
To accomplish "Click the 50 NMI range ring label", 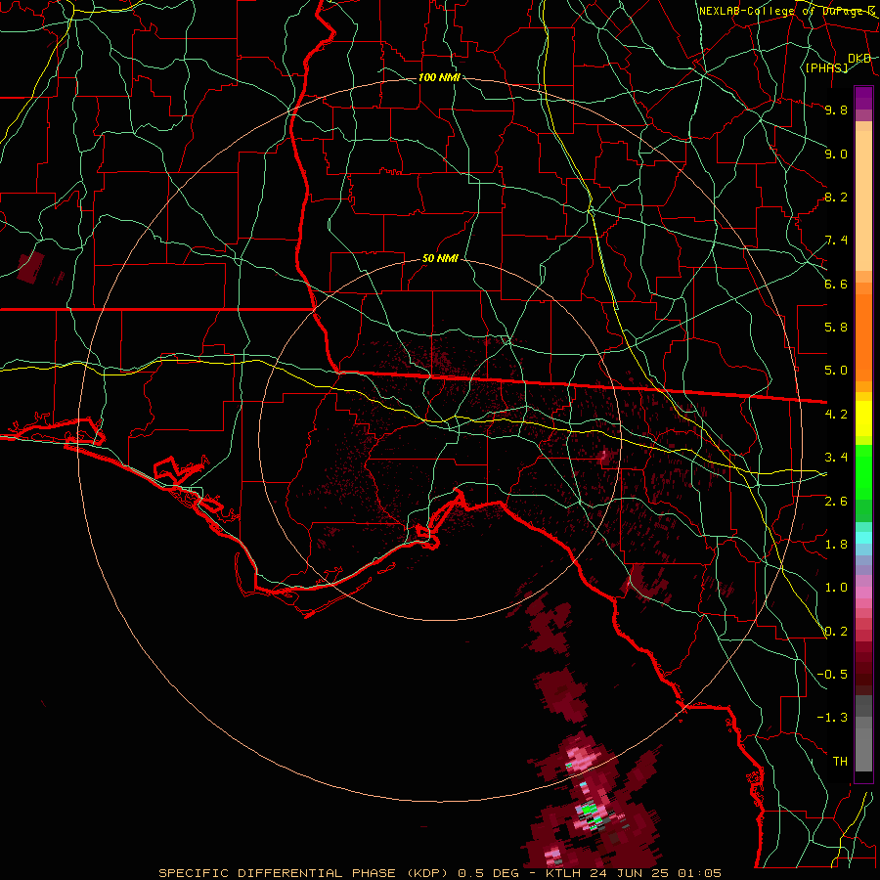I will (x=440, y=259).
